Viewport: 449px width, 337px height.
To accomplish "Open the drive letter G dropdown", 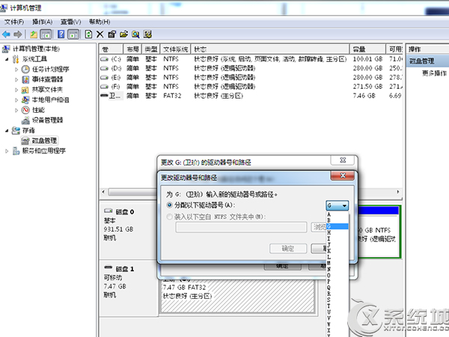I will click(337, 205).
